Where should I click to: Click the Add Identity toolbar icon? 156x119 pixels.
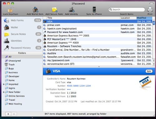[71, 10]
